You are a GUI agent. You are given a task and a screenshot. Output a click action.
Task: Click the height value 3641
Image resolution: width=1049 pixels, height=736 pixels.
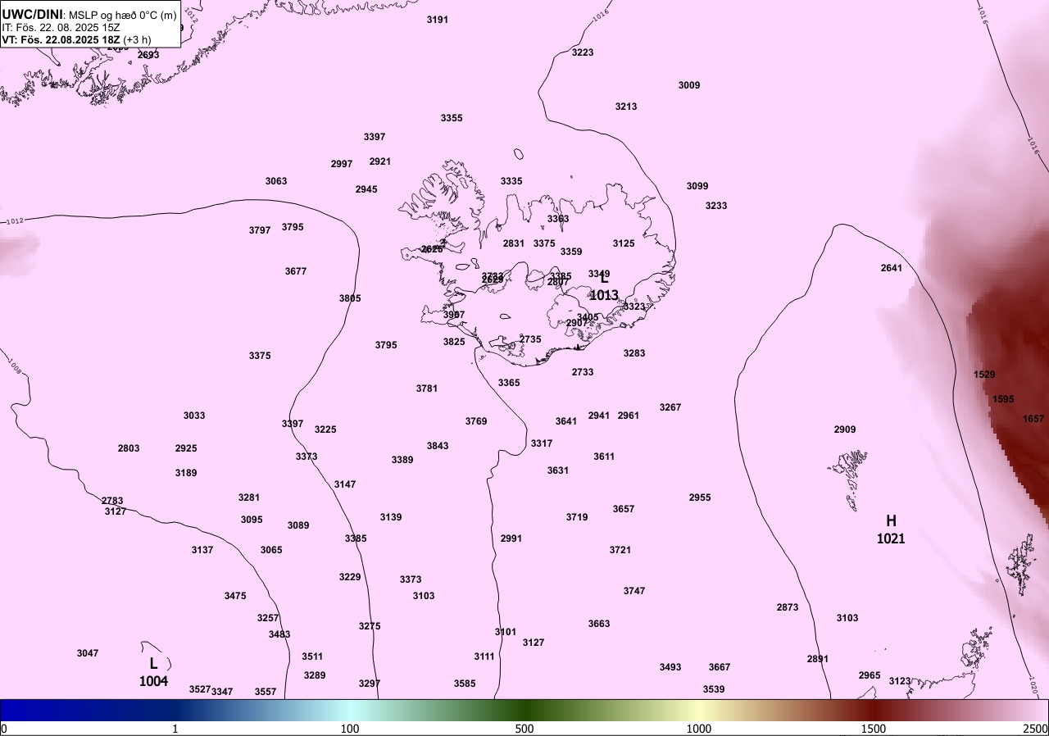coord(566,421)
